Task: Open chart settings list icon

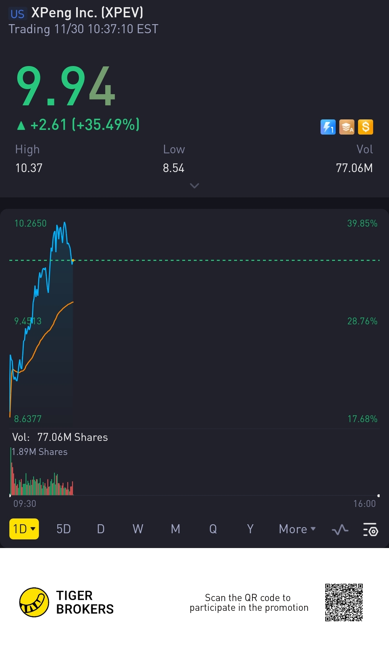Action: [x=370, y=530]
